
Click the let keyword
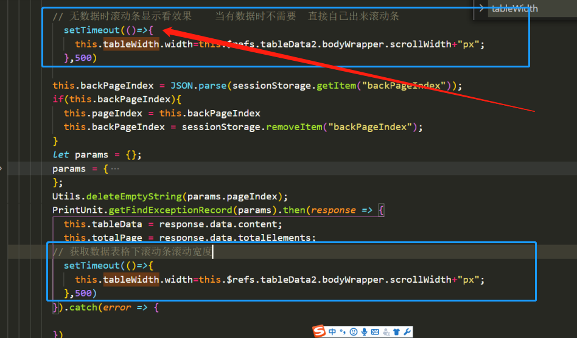click(61, 154)
